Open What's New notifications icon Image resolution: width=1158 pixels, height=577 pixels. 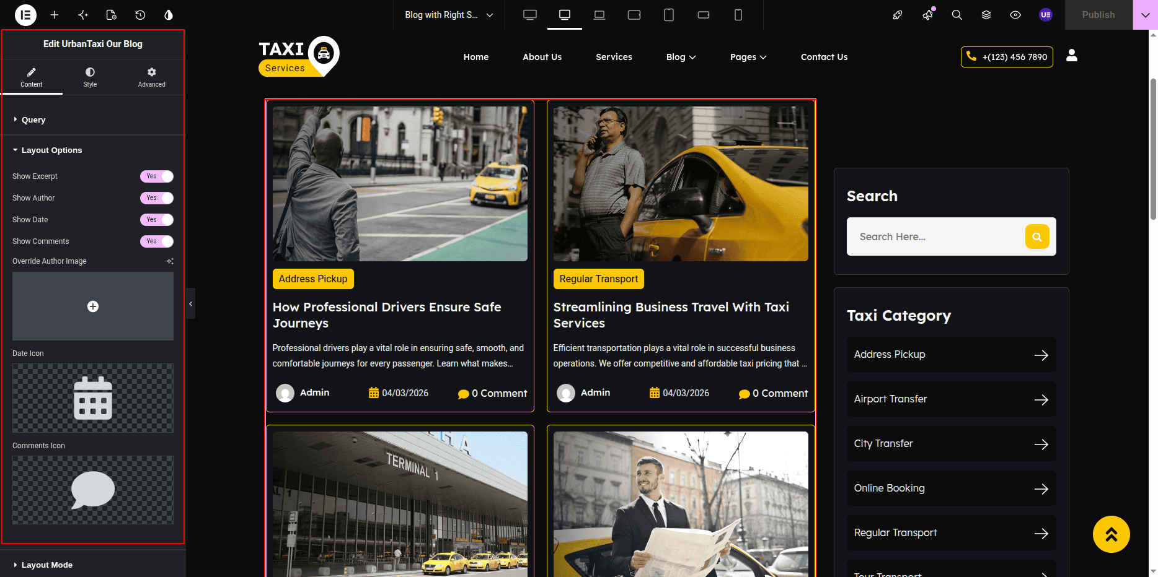point(928,15)
